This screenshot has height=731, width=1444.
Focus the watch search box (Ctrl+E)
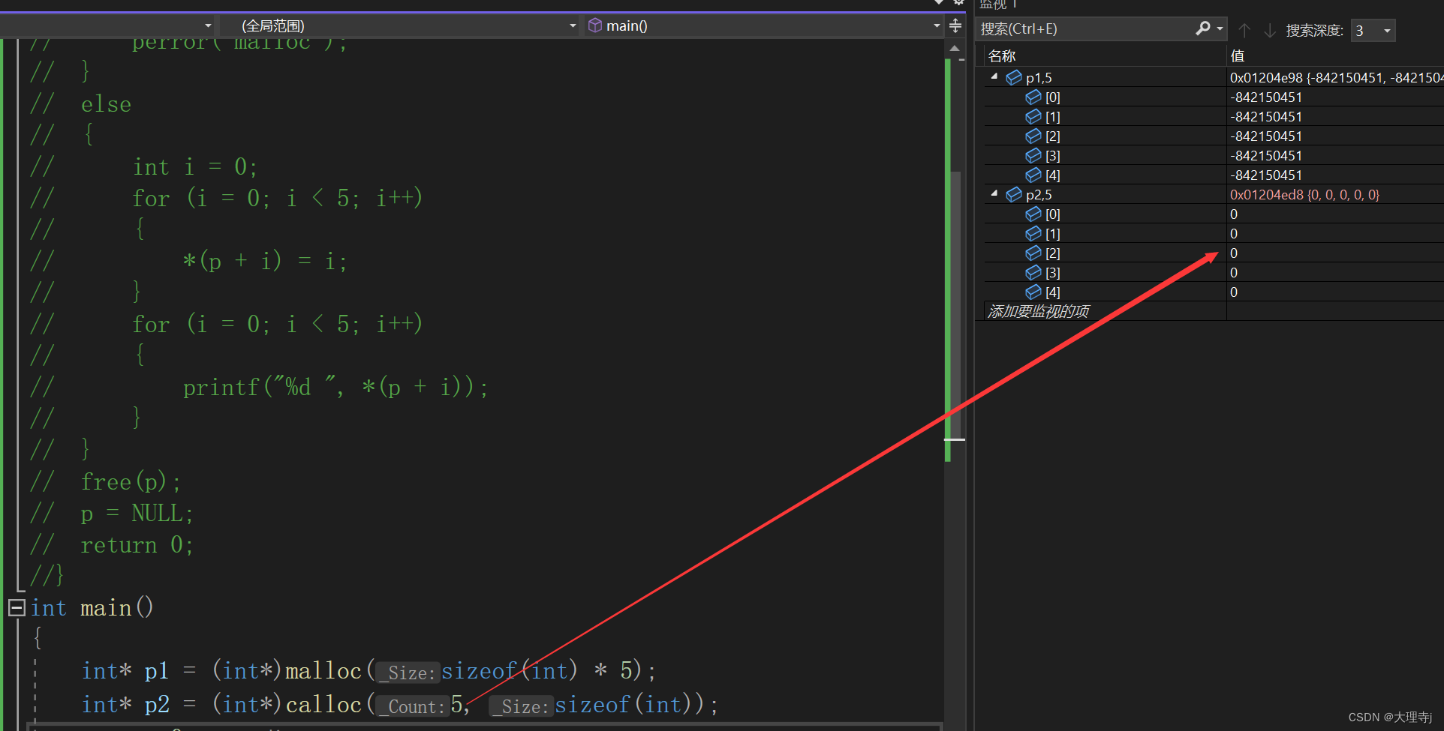(1085, 28)
